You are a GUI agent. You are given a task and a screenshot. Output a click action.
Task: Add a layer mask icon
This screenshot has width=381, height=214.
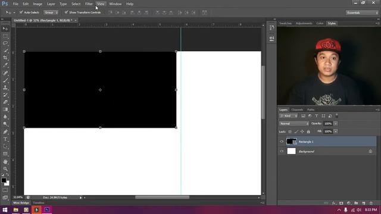[341, 203]
